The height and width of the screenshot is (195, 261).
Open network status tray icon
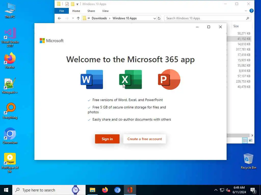pos(222,190)
